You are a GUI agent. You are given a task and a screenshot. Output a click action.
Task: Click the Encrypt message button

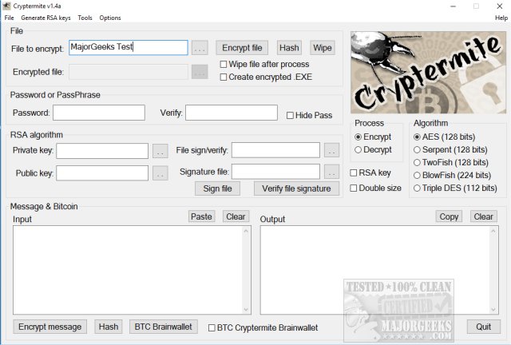point(50,327)
